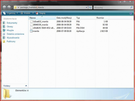Viewport: 135px width, 101px height.
Task: Open Muzyka favorite link
Action: (x=10, y=30)
